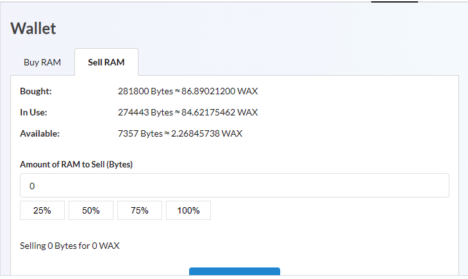
Task: Click the 2.26845738 WAX amount
Action: [x=206, y=133]
